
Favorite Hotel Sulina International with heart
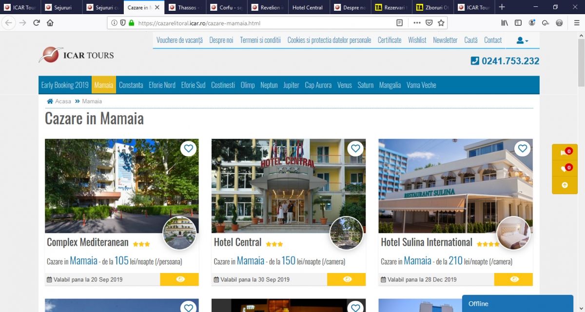coord(523,148)
